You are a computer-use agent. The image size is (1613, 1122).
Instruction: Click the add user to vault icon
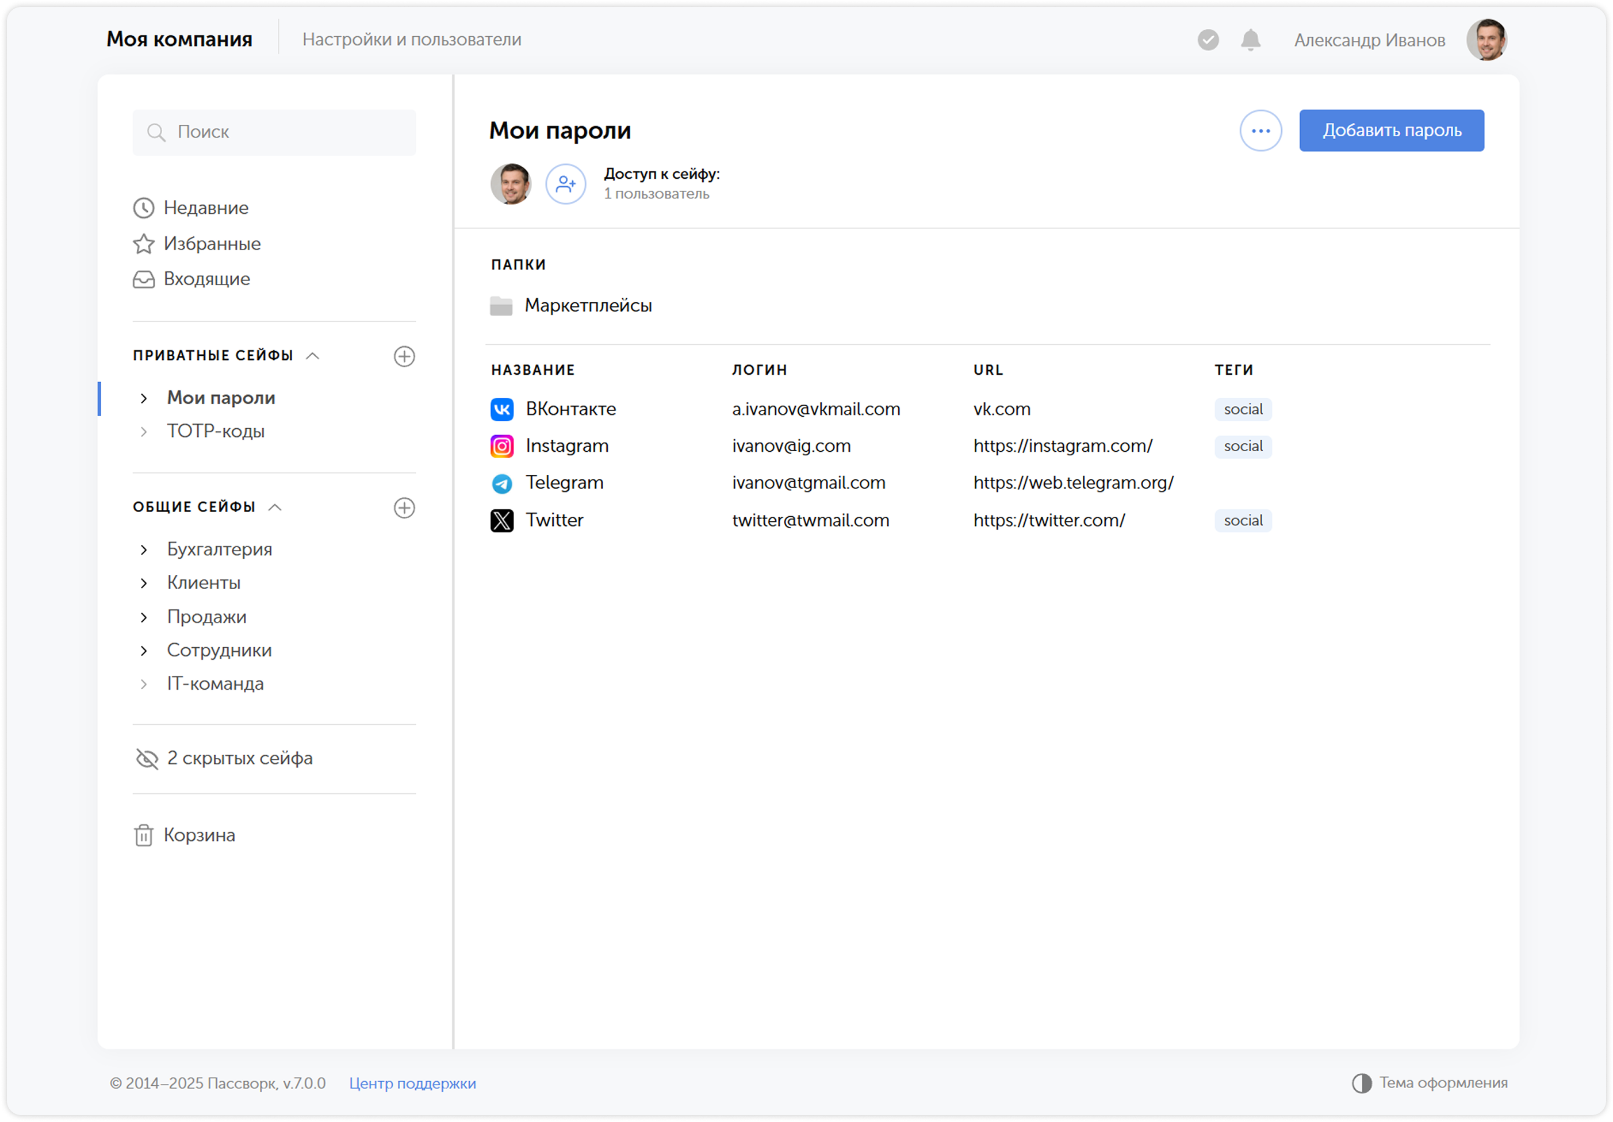click(x=565, y=185)
